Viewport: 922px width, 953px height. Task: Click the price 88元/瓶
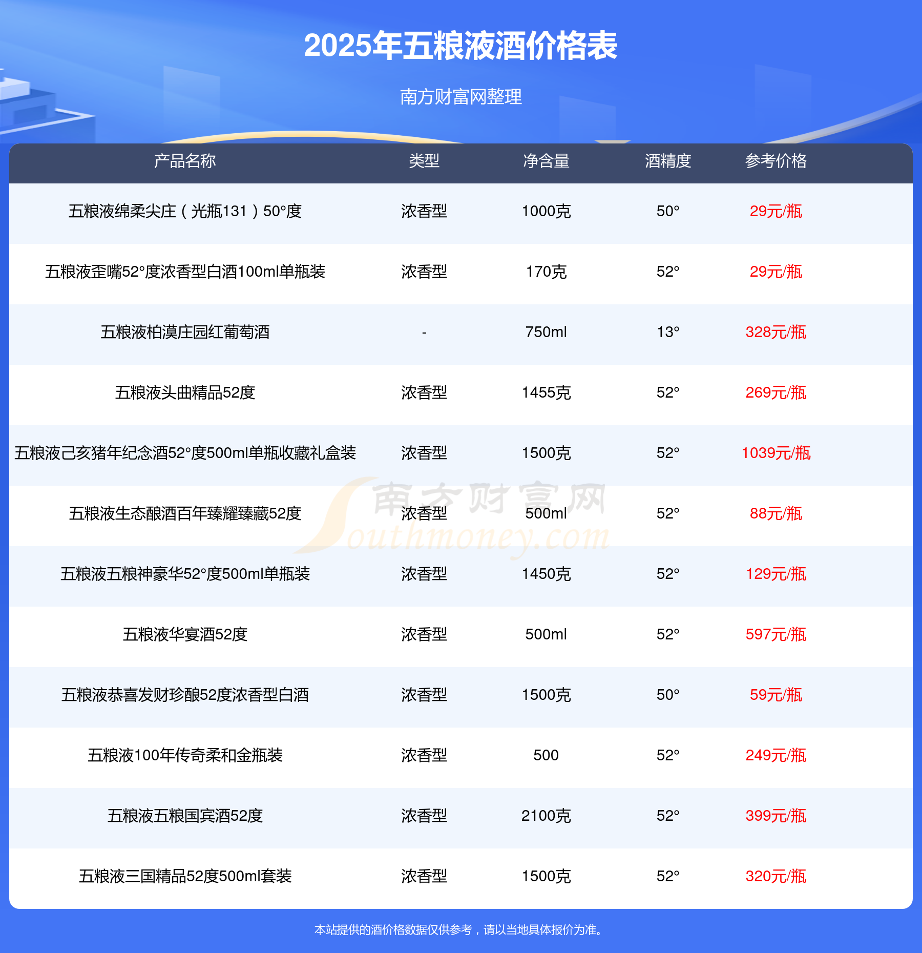776,513
